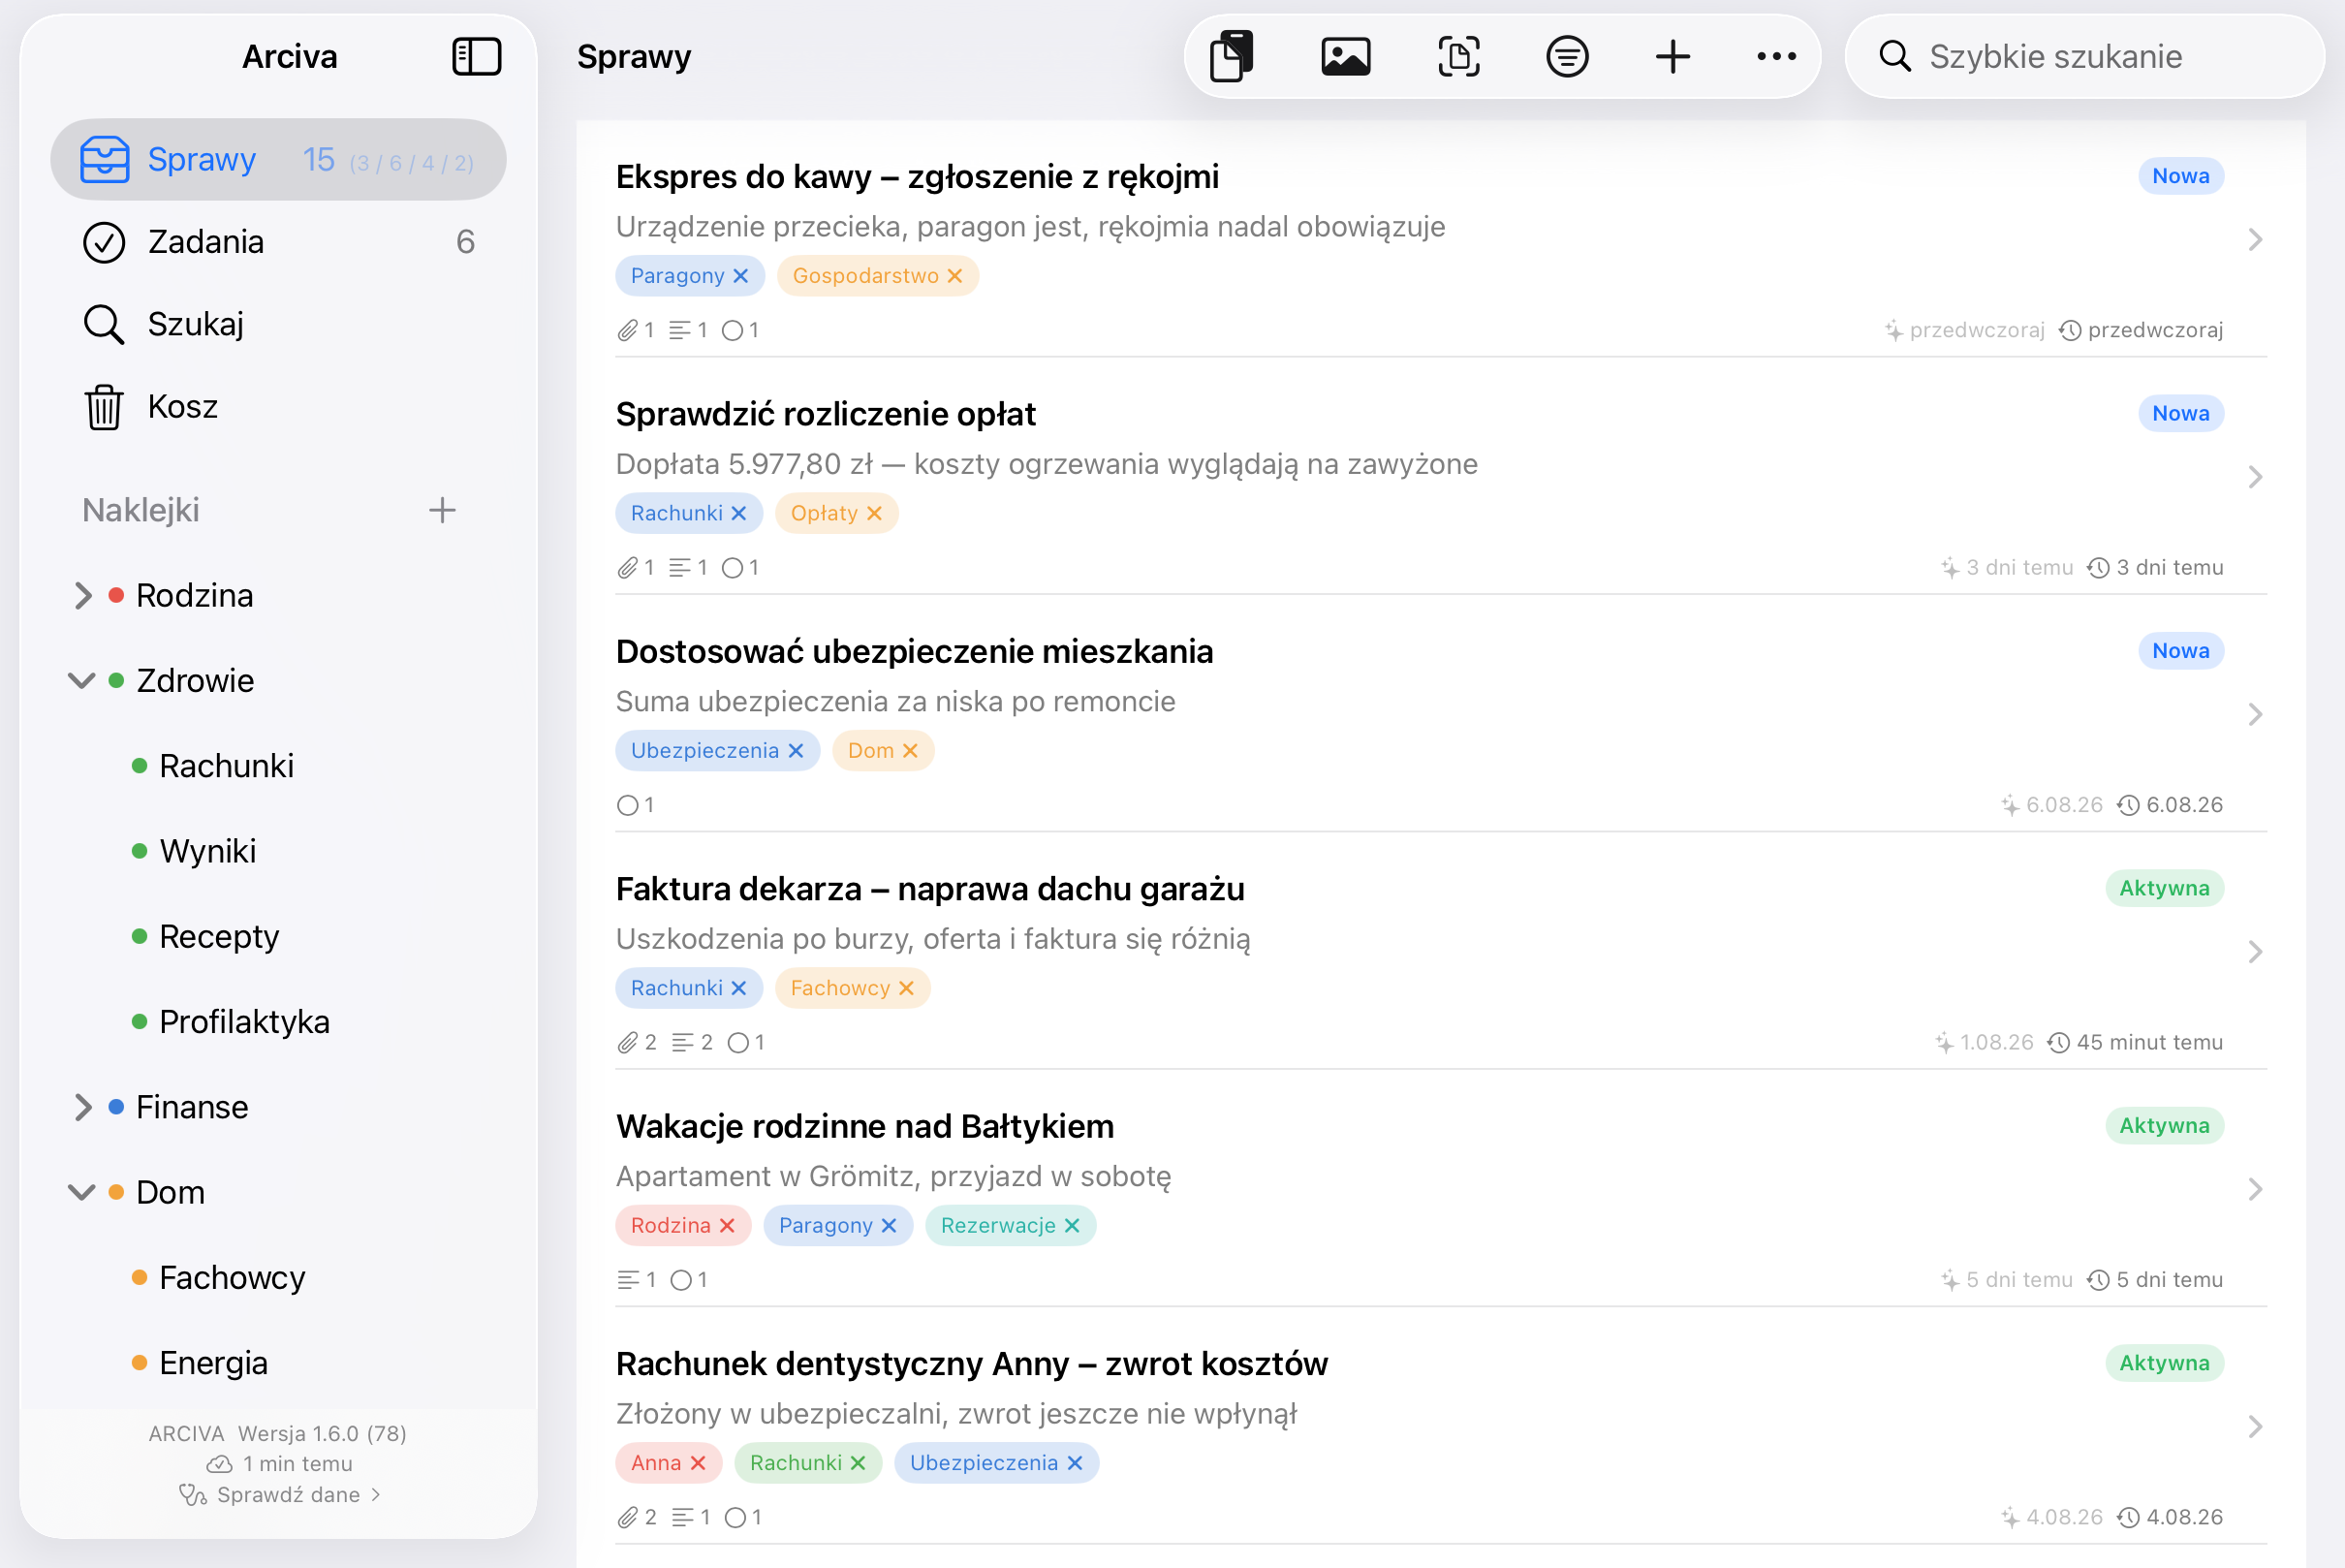Select the Rachunki label under Zdrowie
Viewport: 2345px width, 1568px height.
coord(226,766)
